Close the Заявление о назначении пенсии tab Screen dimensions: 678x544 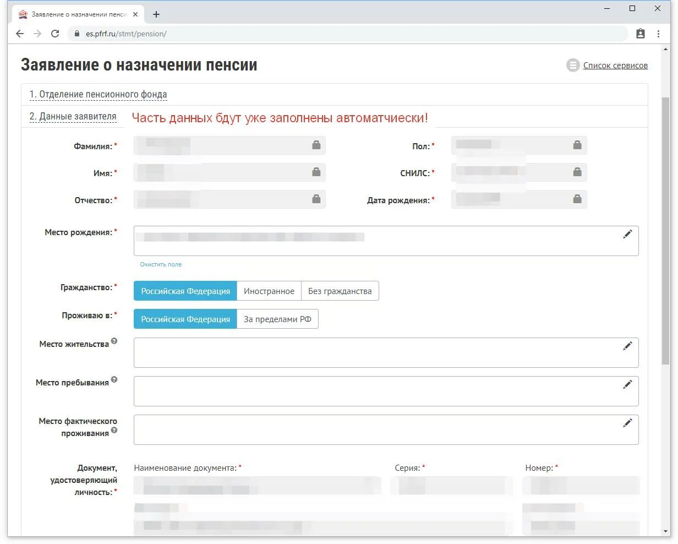[135, 14]
